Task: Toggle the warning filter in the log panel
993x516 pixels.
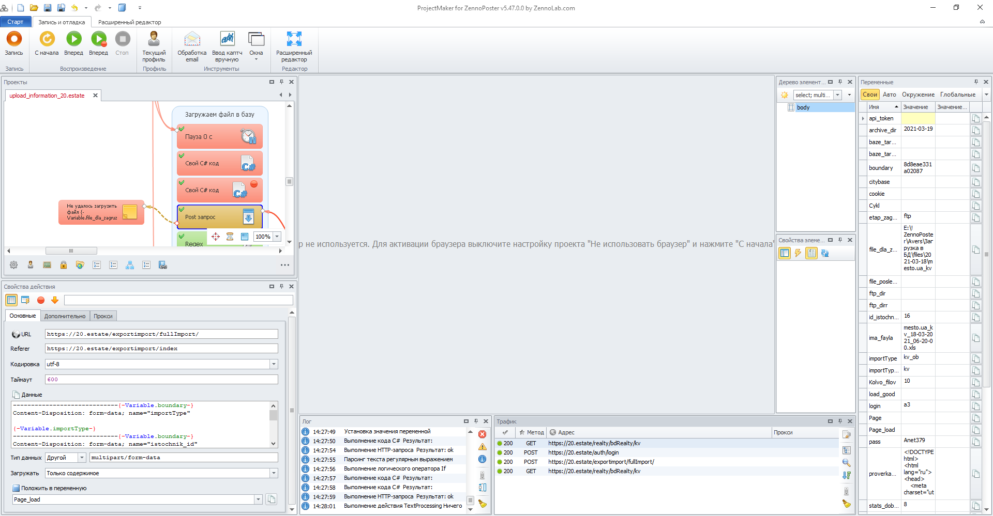Action: point(483,447)
